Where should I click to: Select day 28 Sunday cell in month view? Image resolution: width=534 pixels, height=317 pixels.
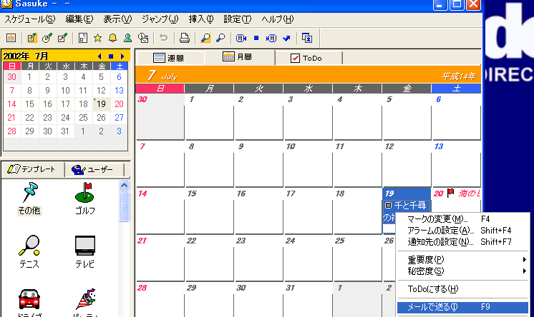160,300
